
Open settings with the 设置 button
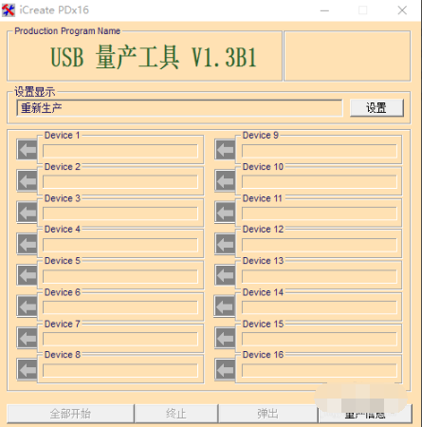(x=376, y=108)
